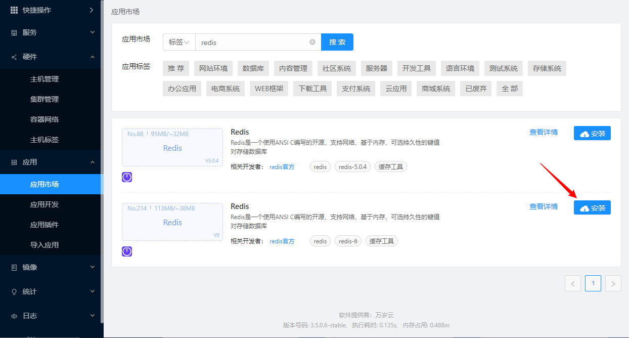Clear the search field with the X icon
629x338 pixels.
[x=312, y=42]
